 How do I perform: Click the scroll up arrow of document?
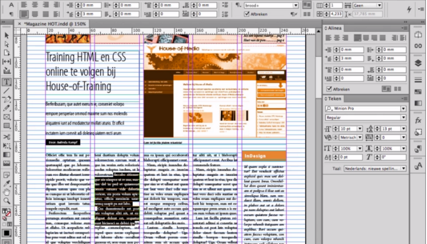[318, 32]
